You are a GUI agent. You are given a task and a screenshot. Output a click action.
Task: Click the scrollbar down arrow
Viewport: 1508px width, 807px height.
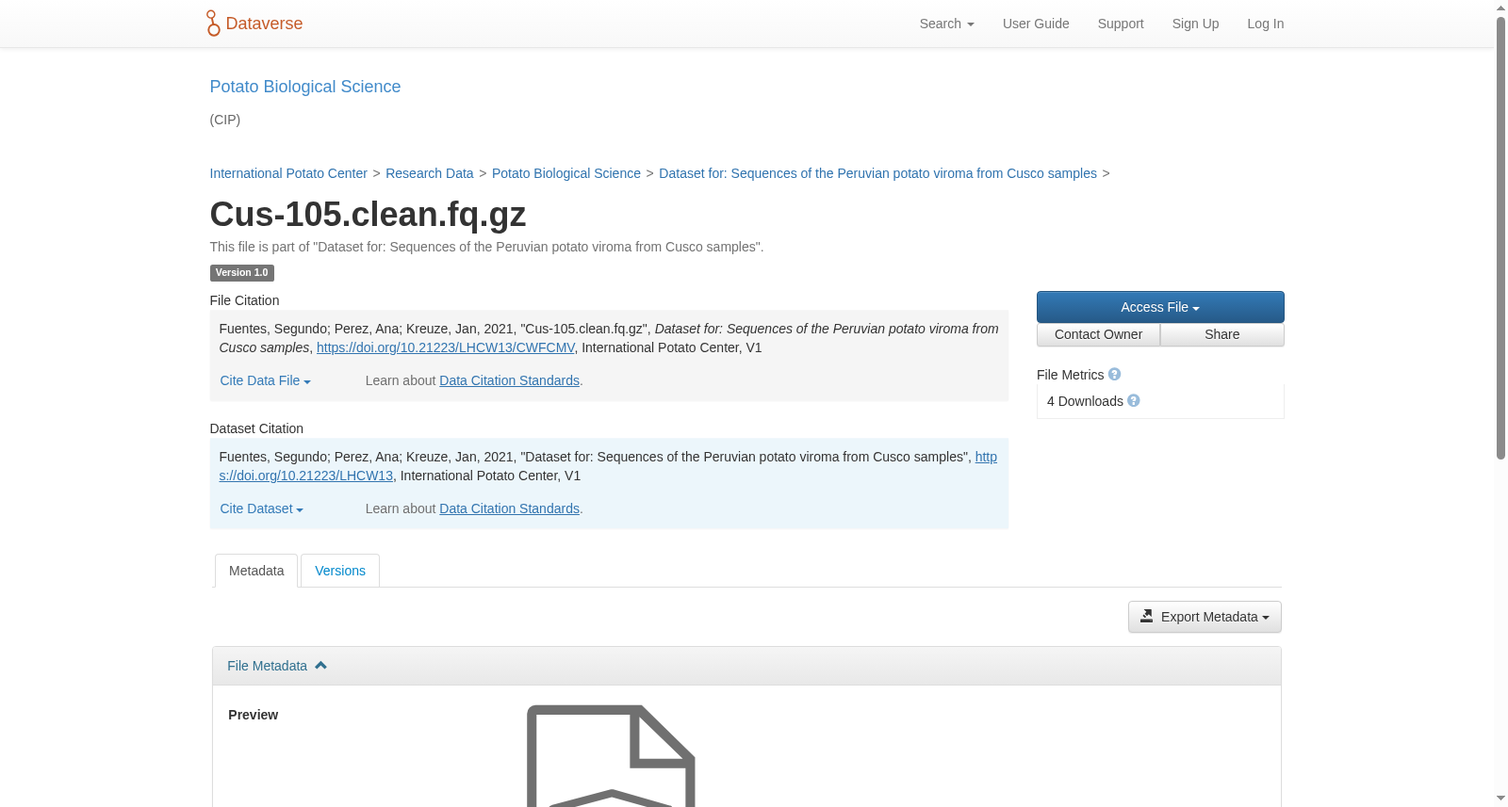point(1500,799)
